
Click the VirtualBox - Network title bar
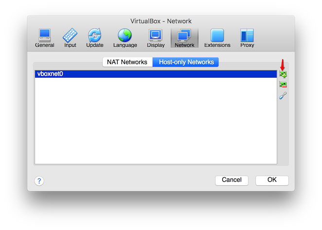(x=161, y=21)
